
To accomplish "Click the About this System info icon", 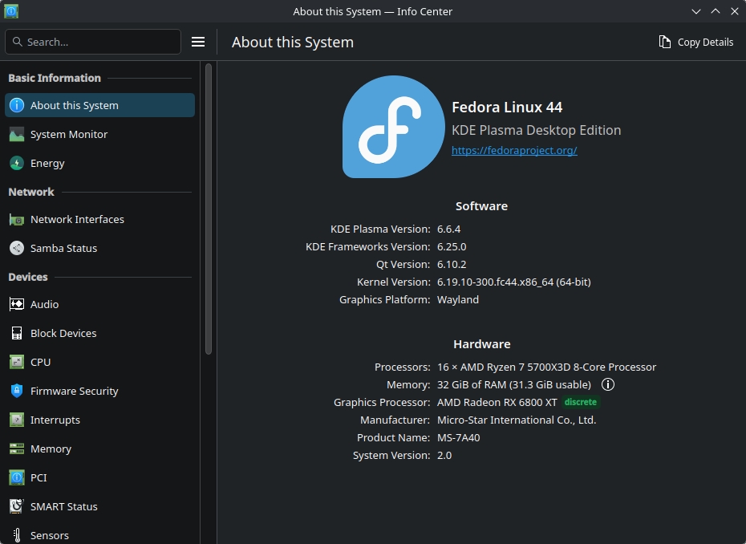I will [17, 105].
